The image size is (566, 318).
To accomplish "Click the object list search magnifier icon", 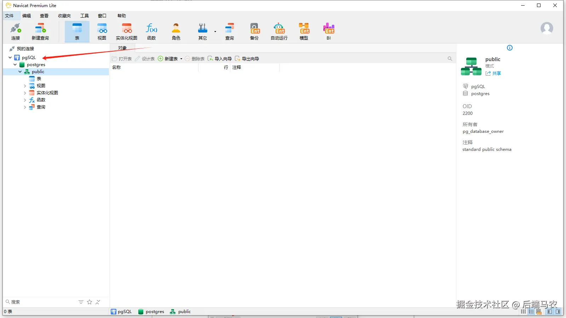I will 450,59.
